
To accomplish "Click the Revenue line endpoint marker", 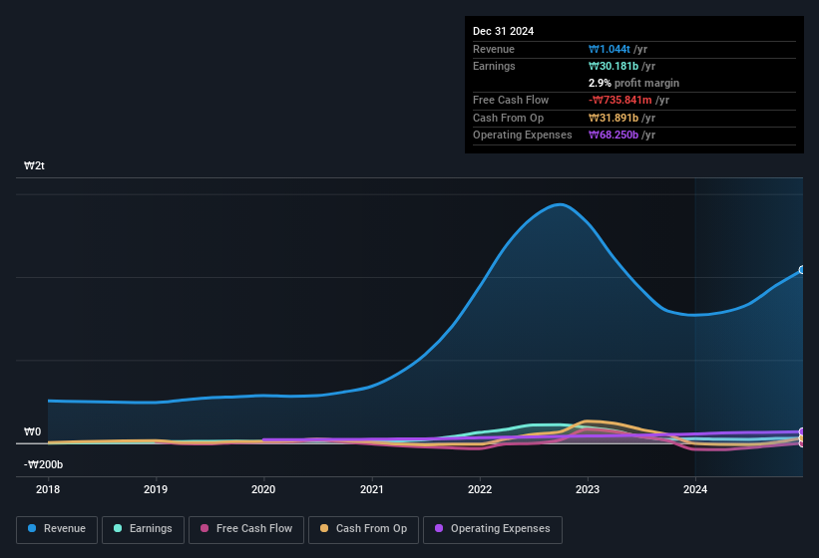I will [x=802, y=270].
